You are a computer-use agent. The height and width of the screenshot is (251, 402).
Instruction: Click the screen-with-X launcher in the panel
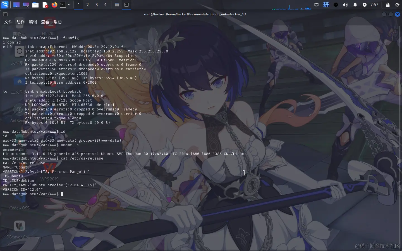[x=26, y=5]
